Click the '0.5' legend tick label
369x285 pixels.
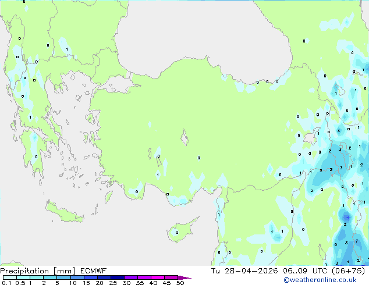pos(20,283)
